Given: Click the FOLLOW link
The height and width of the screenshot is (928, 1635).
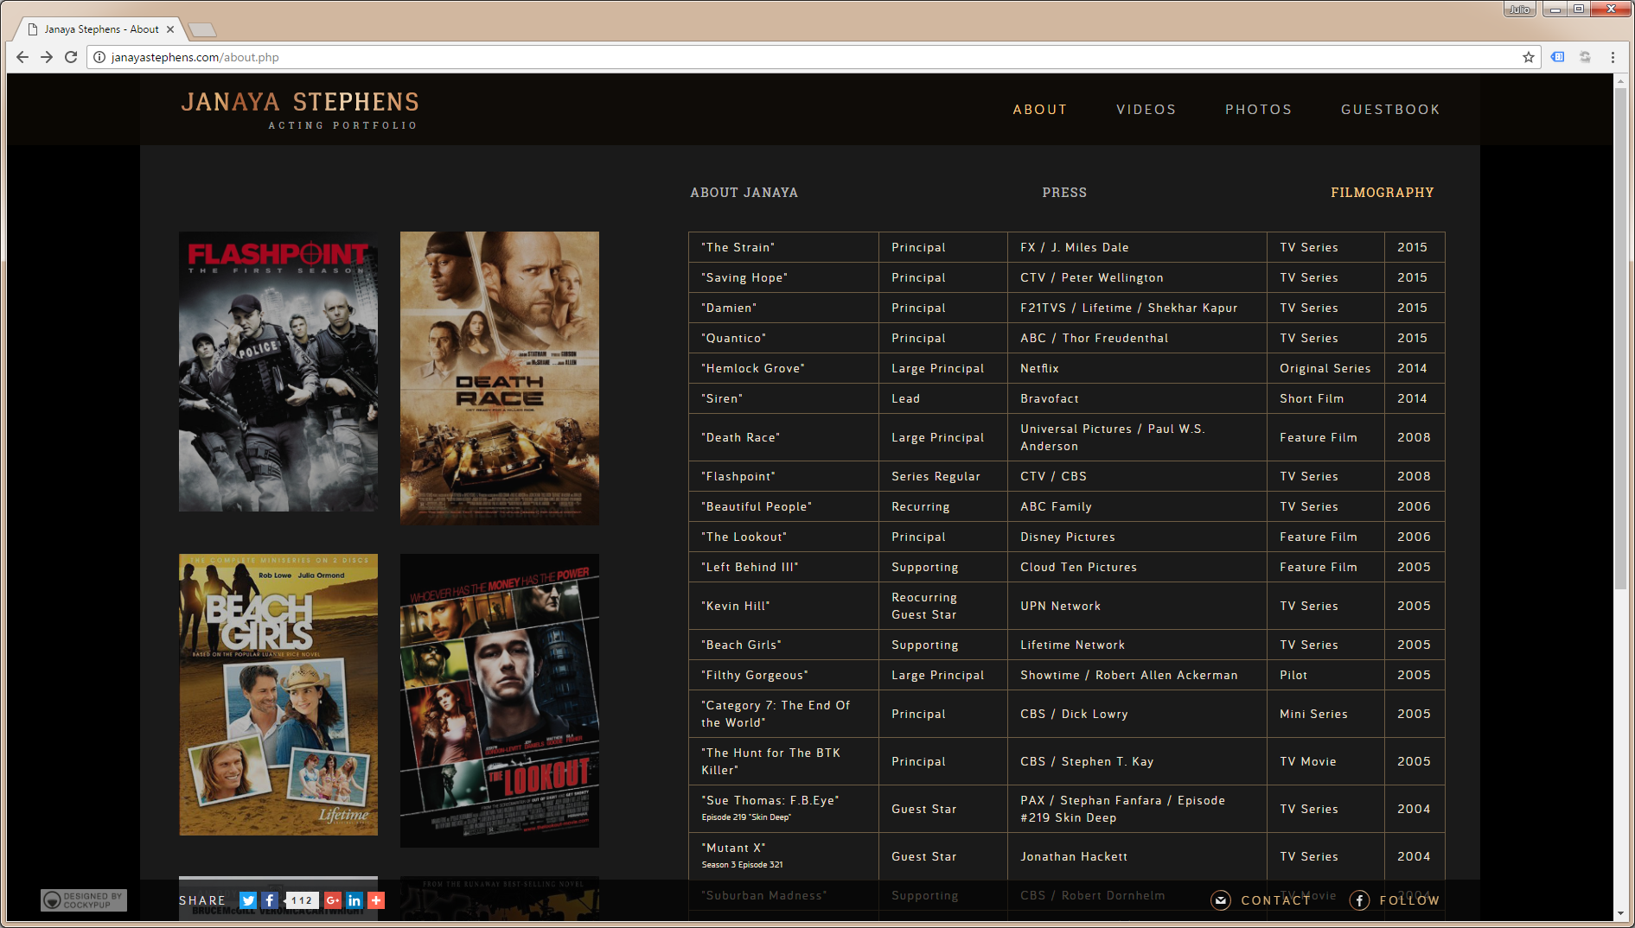Looking at the screenshot, I should pos(1409,900).
